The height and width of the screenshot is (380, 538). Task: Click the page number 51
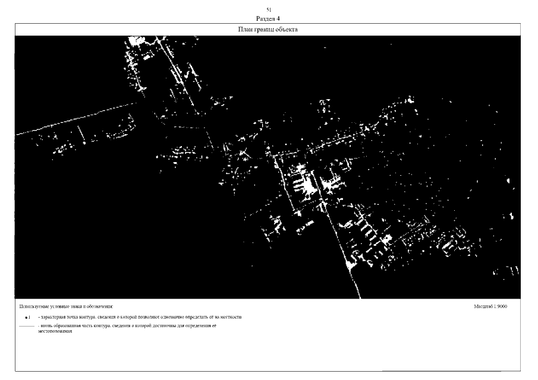pyautogui.click(x=268, y=10)
